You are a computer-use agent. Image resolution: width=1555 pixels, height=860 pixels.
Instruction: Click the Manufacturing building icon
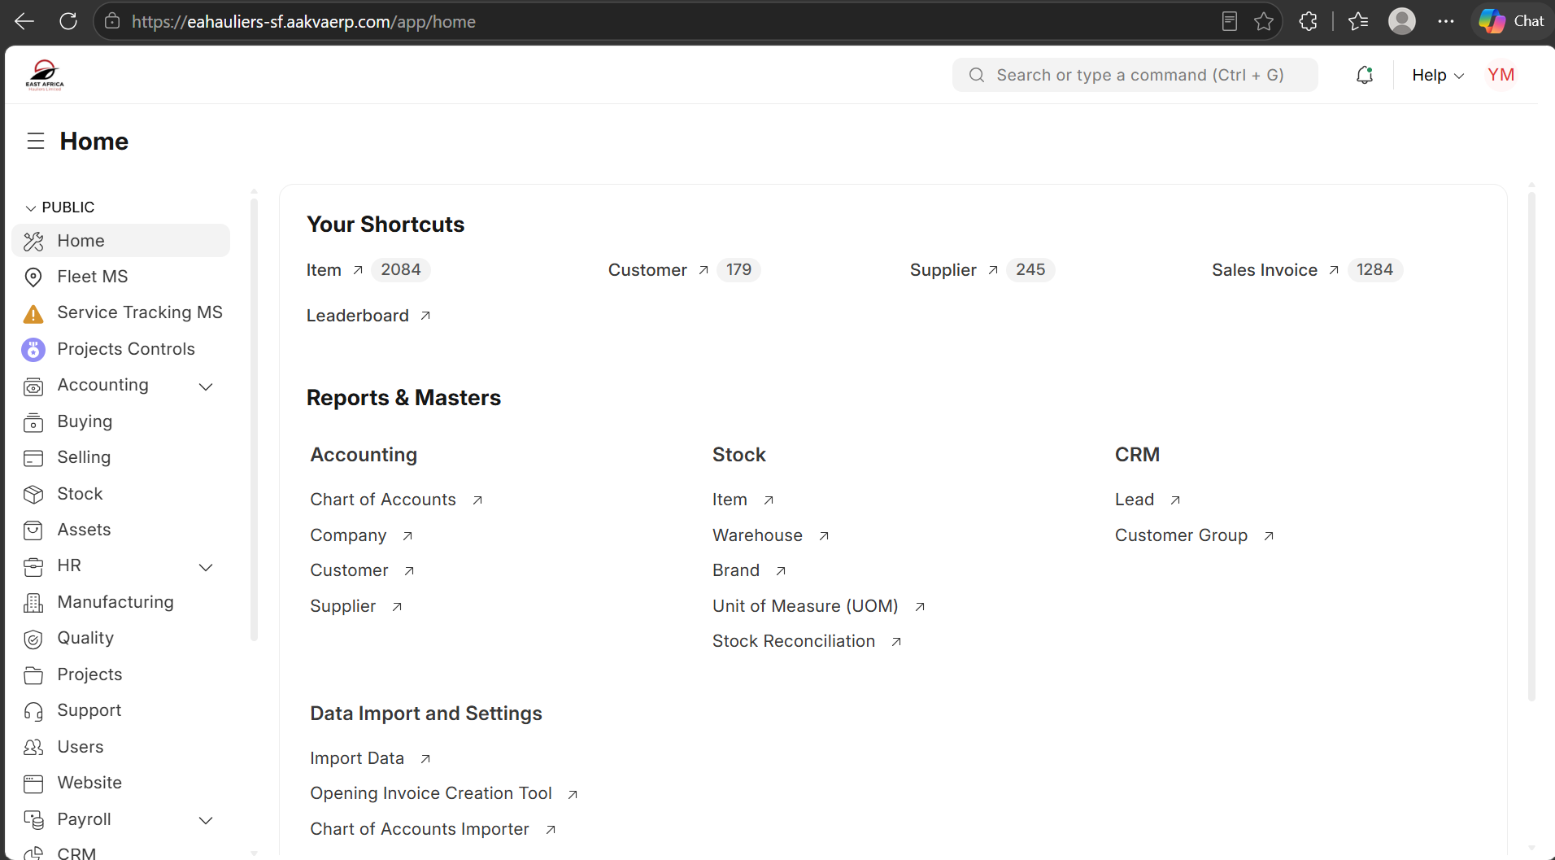coord(33,603)
